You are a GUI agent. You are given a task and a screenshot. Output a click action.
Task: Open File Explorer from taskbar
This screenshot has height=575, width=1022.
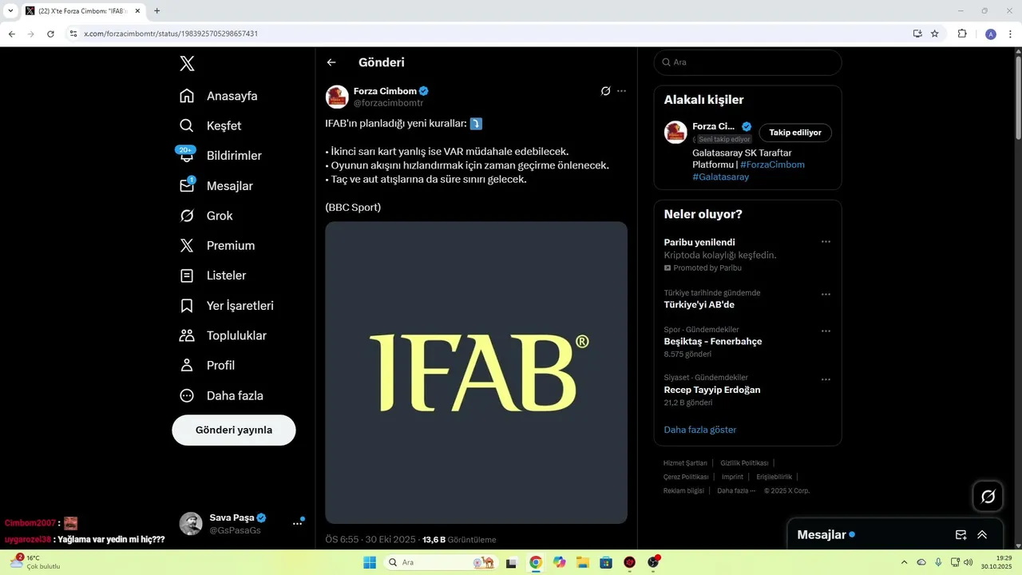click(583, 562)
